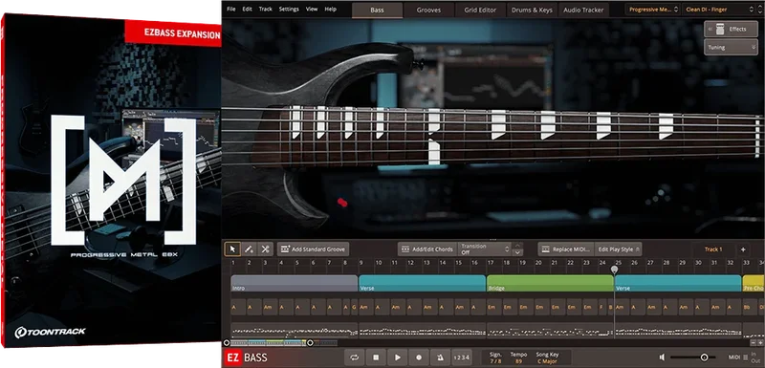Select the arrow pointer tool
Viewport: 765px width, 368px height.
pyautogui.click(x=232, y=249)
